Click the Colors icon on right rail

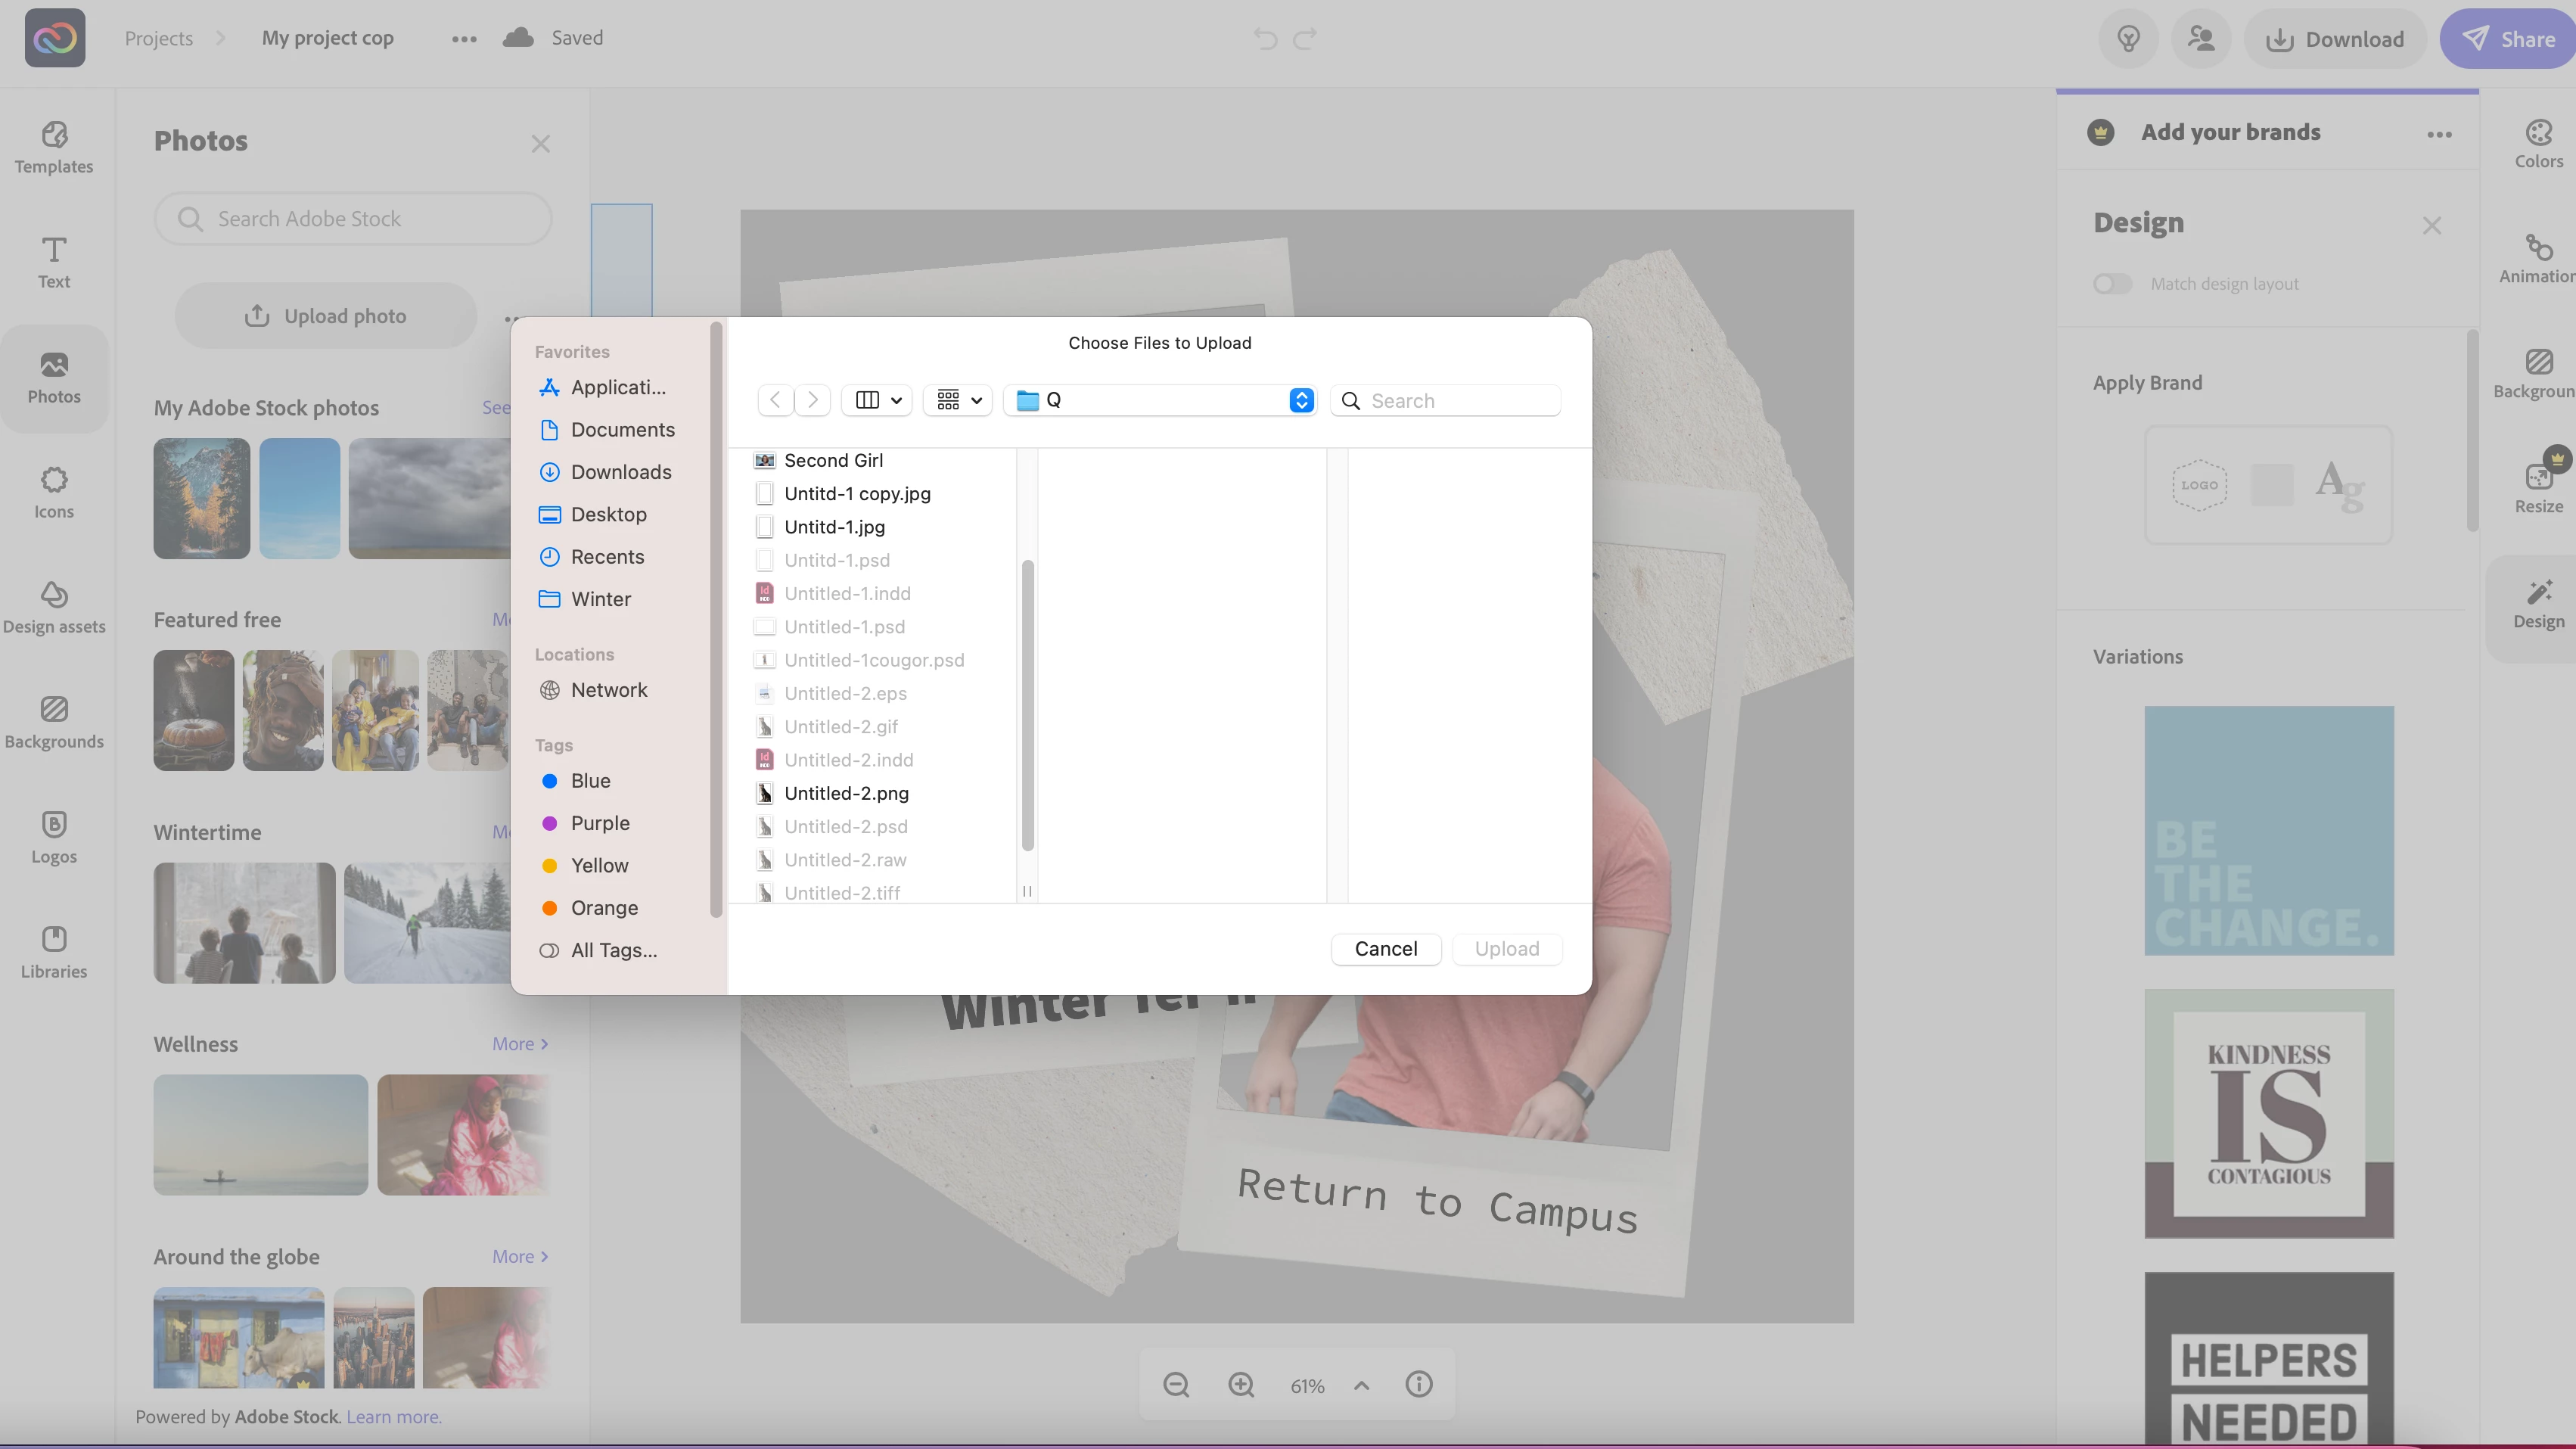2538,144
